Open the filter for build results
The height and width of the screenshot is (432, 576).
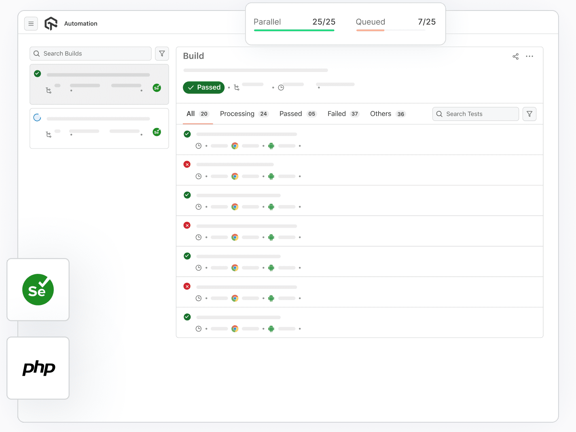162,53
